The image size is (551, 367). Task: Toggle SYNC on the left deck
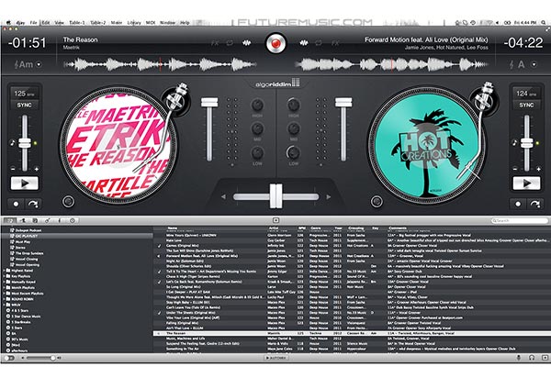[24, 105]
